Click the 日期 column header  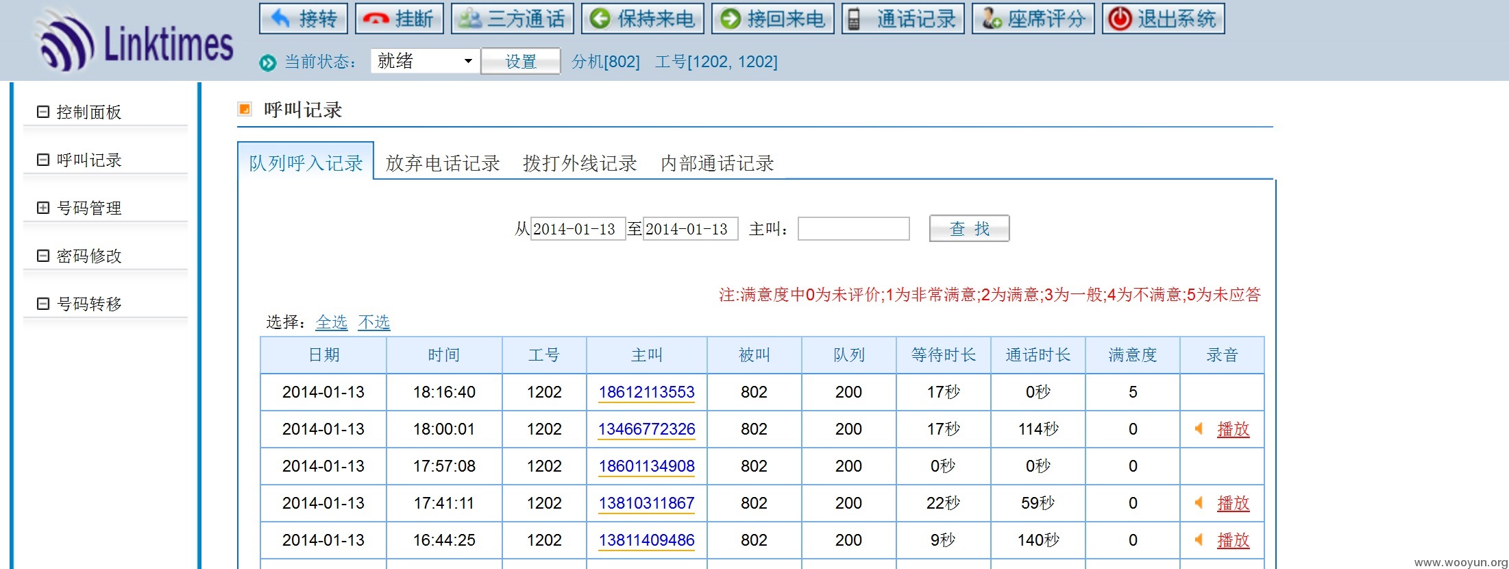pos(323,355)
